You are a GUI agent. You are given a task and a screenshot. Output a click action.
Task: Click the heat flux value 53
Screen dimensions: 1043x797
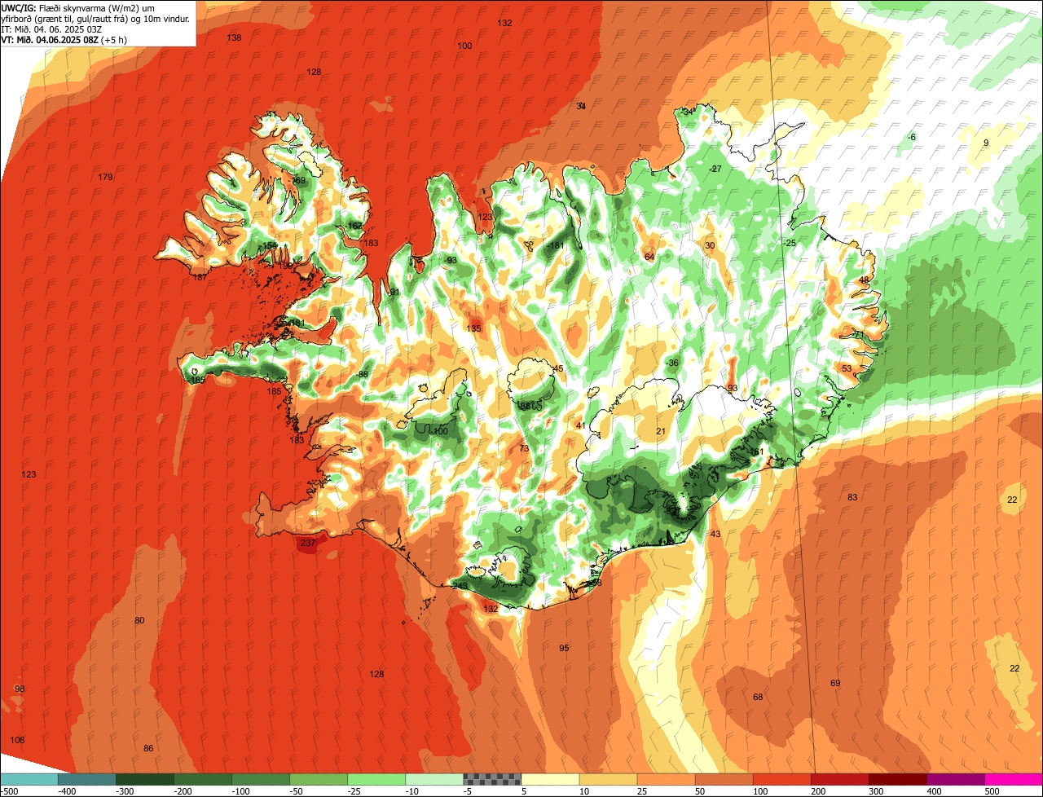847,369
